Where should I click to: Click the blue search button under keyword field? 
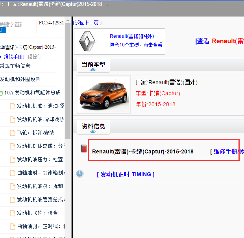click(x=3, y=30)
